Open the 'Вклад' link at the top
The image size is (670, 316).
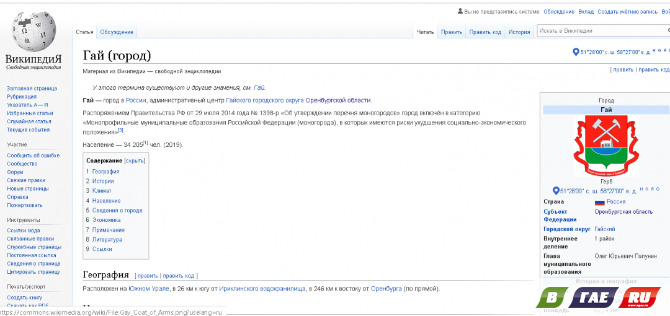586,12
